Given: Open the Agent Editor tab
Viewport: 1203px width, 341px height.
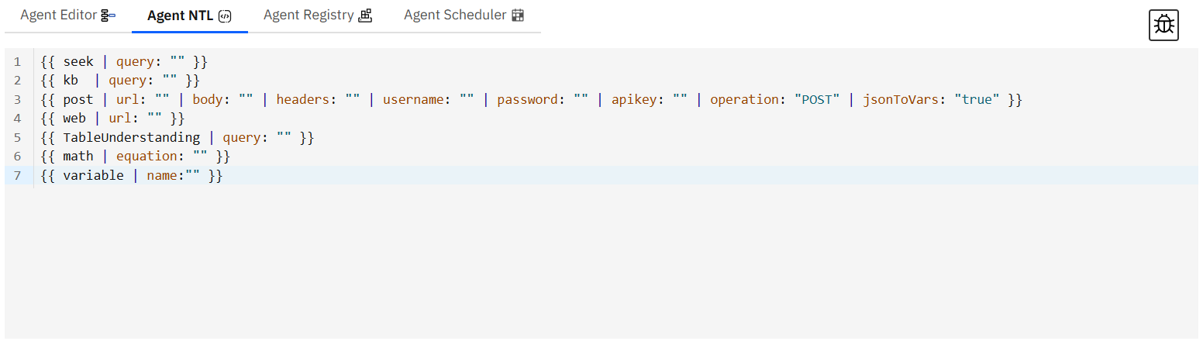Looking at the screenshot, I should (x=68, y=15).
